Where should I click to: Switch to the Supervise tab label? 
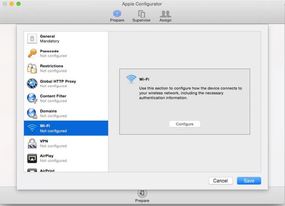[x=141, y=20]
